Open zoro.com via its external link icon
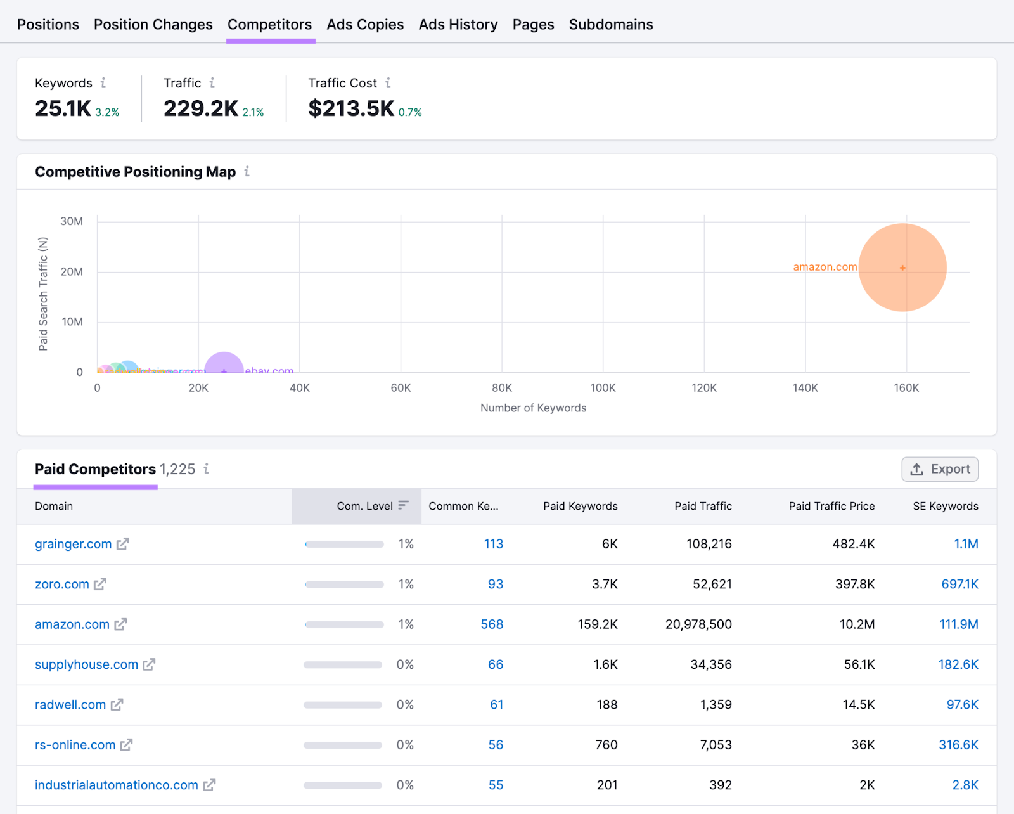1014x814 pixels. (100, 585)
